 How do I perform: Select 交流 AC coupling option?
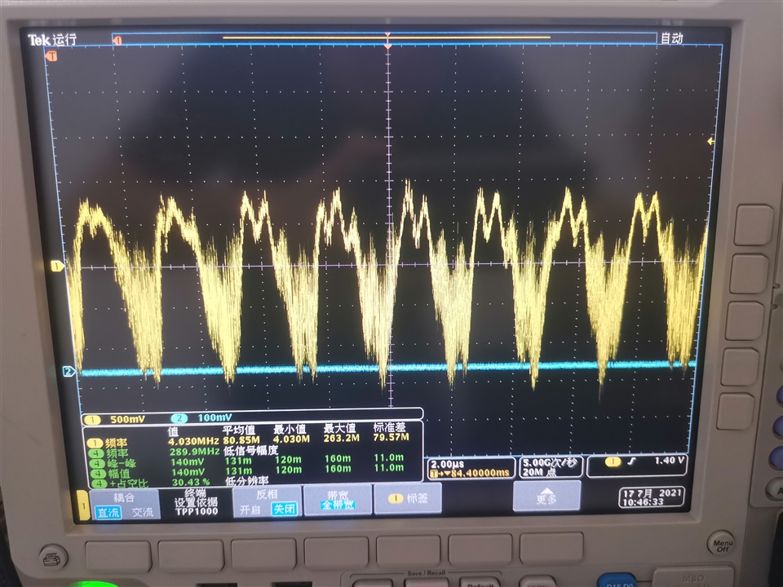[144, 512]
